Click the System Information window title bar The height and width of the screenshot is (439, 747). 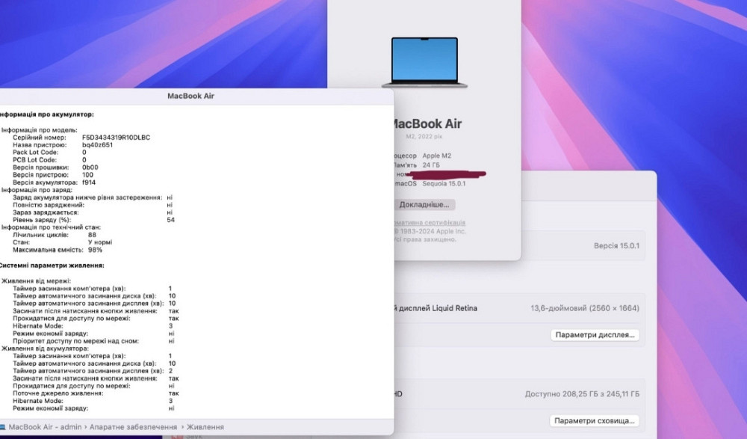[191, 96]
